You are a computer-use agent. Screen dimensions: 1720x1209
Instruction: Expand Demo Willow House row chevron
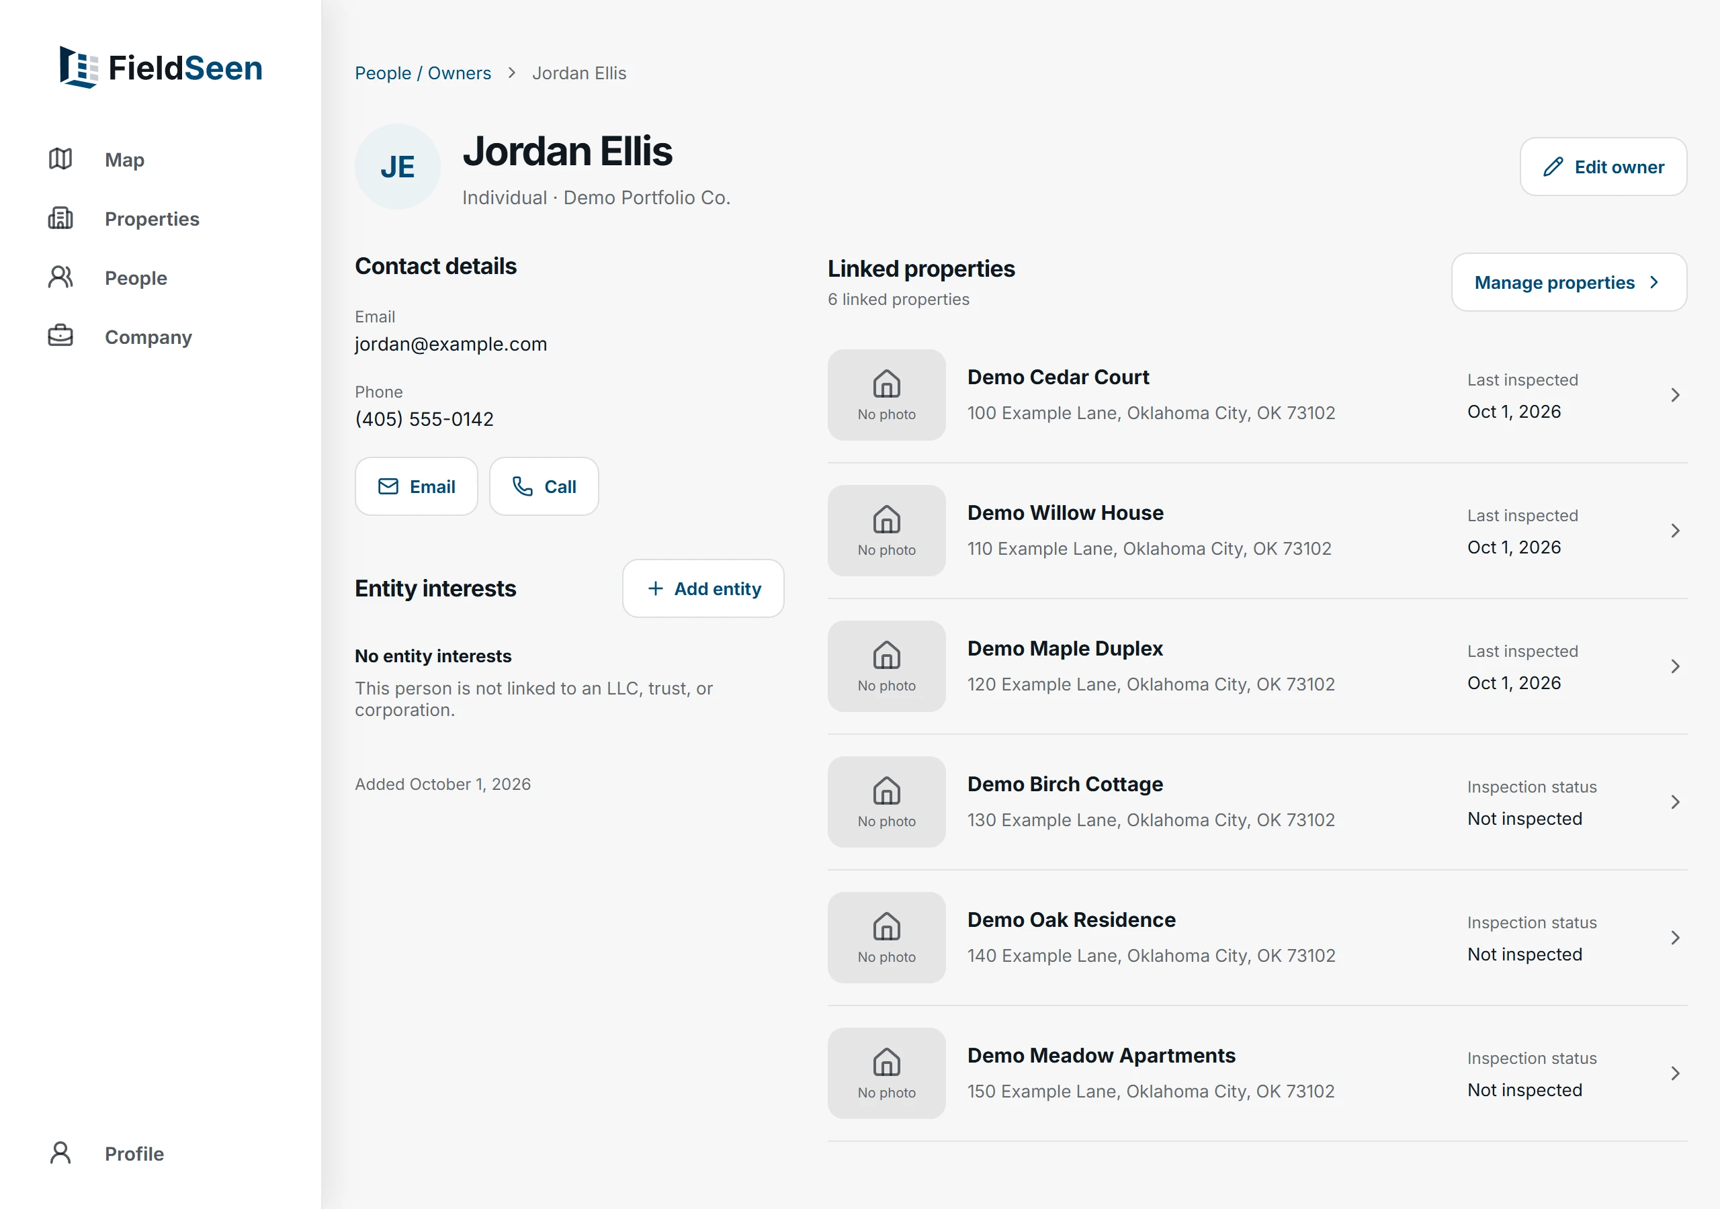pyautogui.click(x=1675, y=531)
